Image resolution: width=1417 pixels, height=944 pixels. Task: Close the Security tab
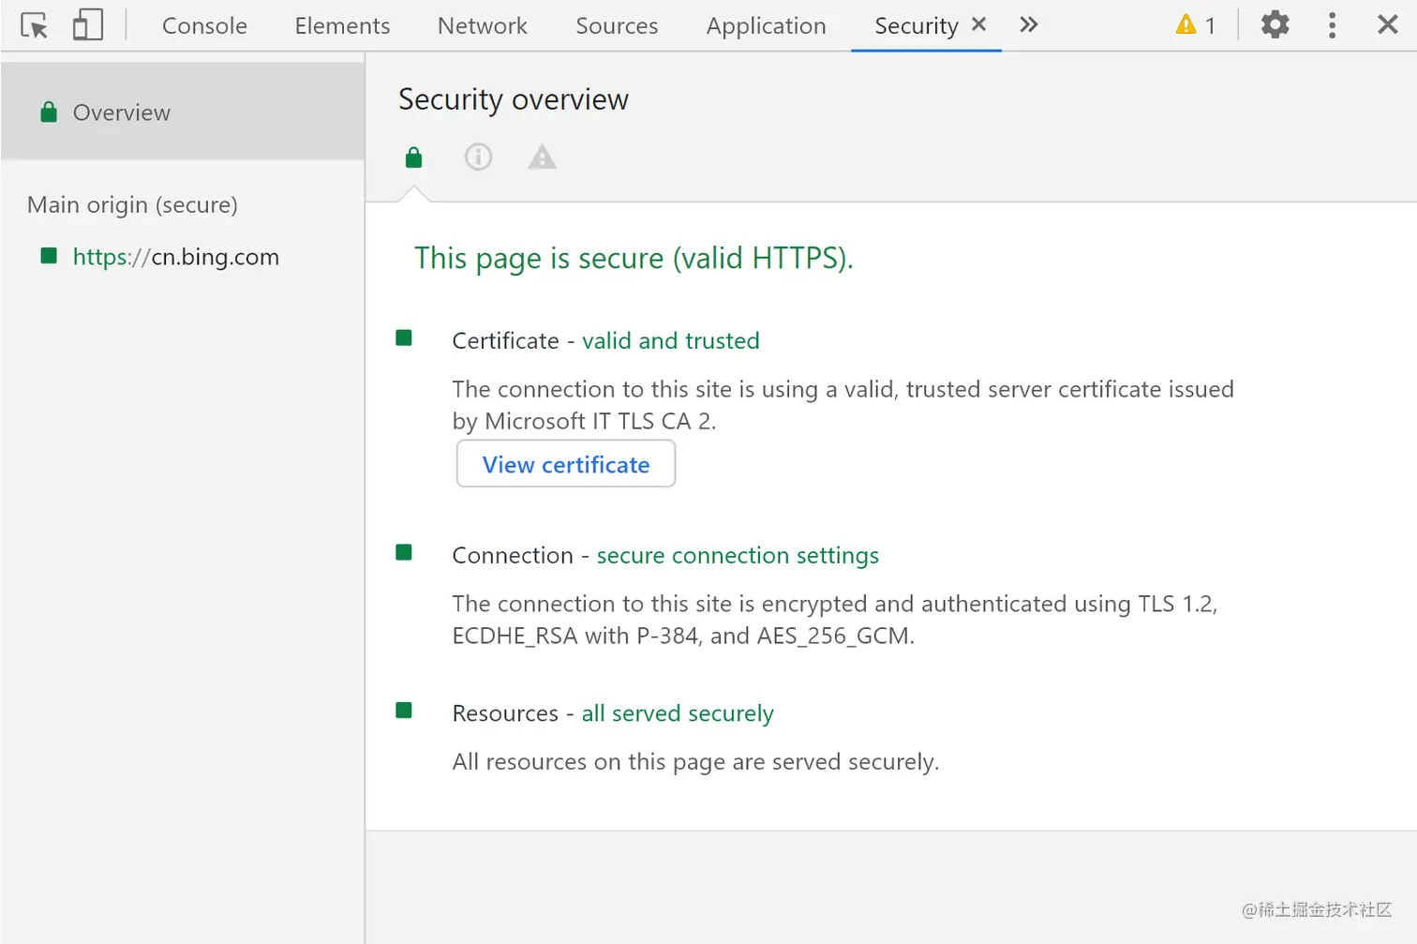pyautogui.click(x=979, y=24)
